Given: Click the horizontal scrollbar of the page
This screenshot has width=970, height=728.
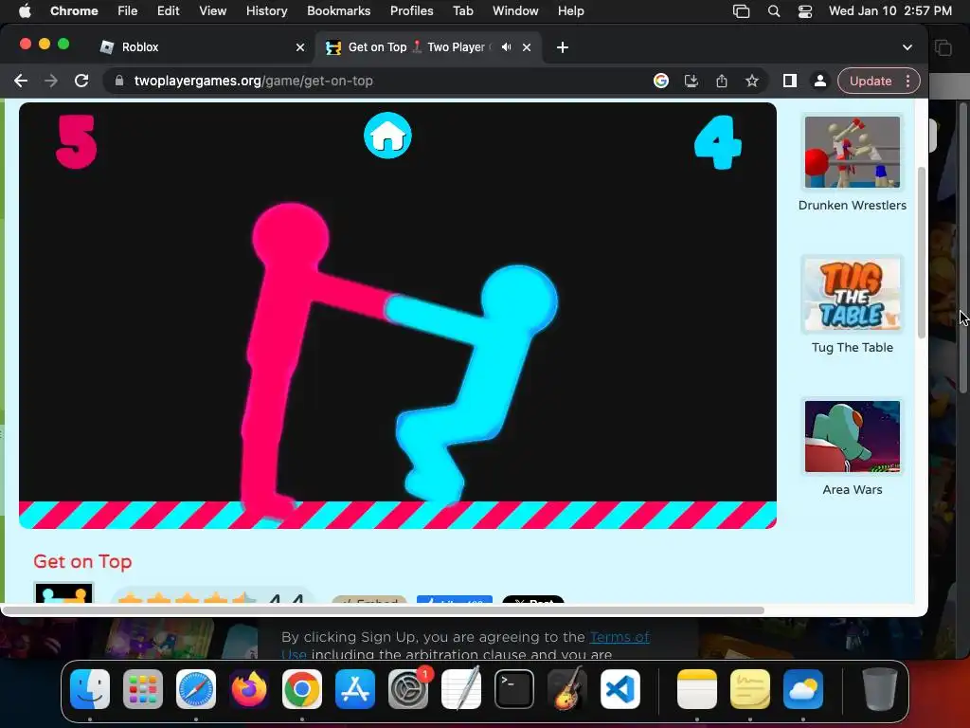Looking at the screenshot, I should pos(384,610).
